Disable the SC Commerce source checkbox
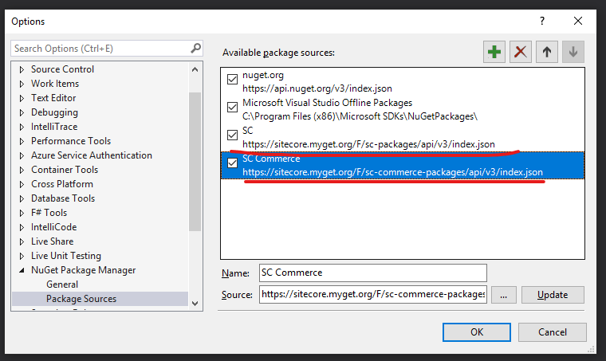The width and height of the screenshot is (606, 361). [x=232, y=163]
